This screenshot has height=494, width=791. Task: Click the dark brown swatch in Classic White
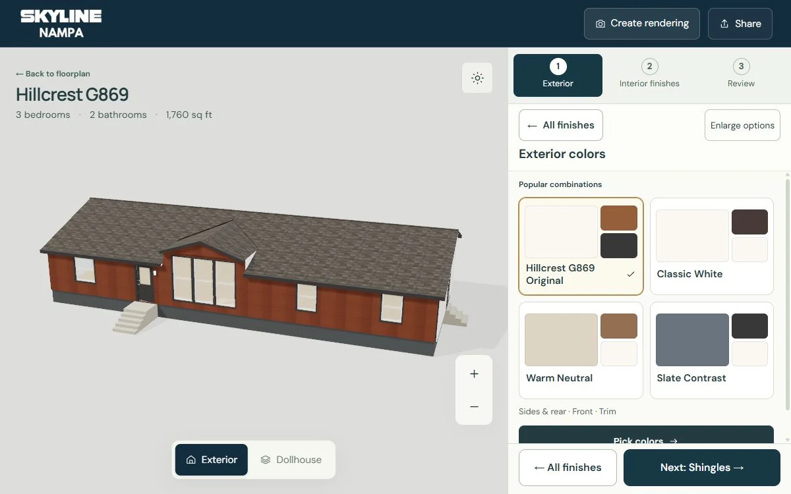(749, 222)
